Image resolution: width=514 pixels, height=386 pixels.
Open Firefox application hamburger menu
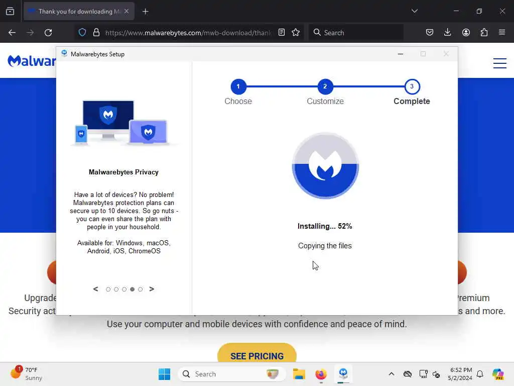[501, 32]
